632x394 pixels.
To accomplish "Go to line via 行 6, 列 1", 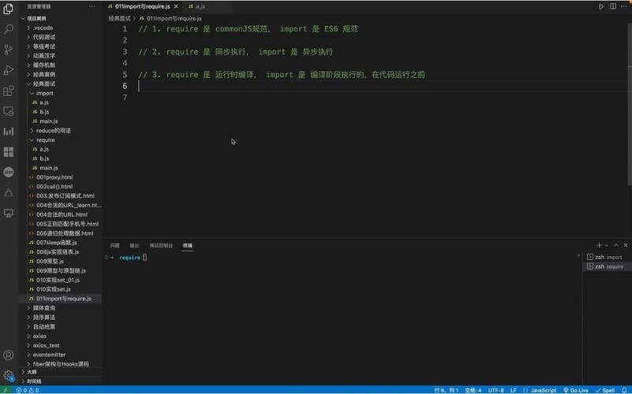I will (447, 390).
